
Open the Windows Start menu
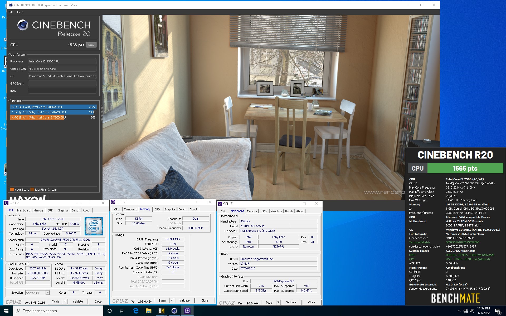[6, 311]
